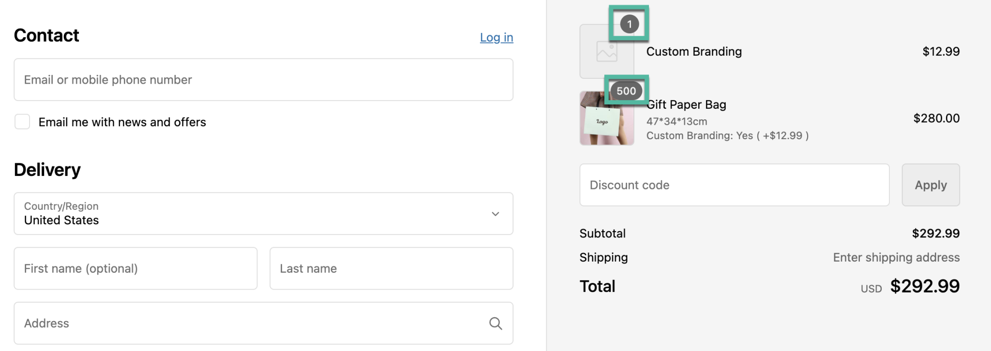Select the First name (optional) field
The height and width of the screenshot is (351, 991).
(135, 268)
